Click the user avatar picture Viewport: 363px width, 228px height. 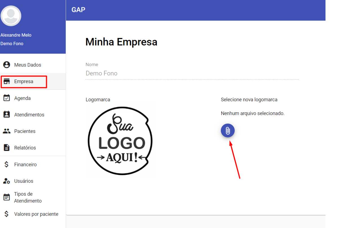[11, 16]
